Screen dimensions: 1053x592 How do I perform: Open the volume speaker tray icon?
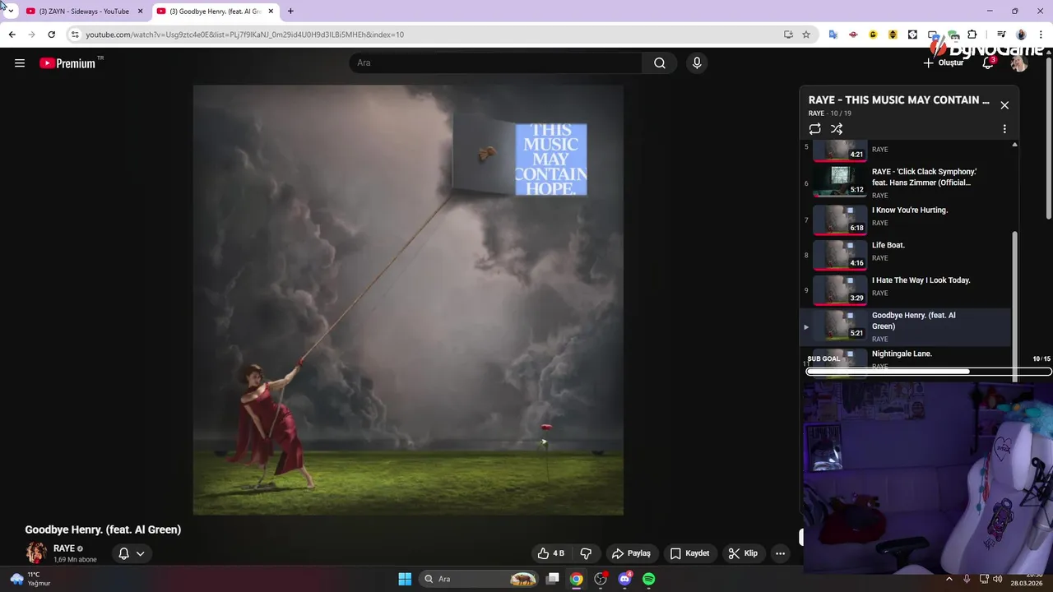click(x=998, y=579)
